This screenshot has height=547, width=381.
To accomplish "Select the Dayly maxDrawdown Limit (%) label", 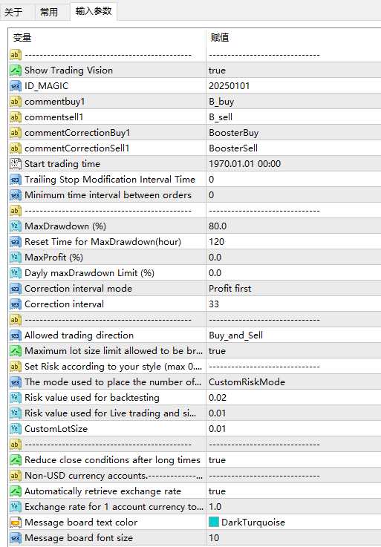I will [x=89, y=273].
